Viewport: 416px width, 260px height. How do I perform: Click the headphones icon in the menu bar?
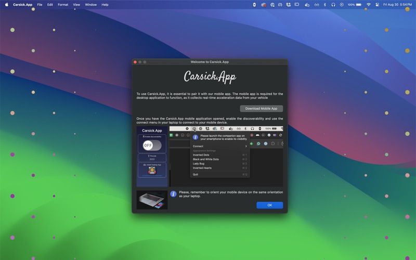[333, 5]
